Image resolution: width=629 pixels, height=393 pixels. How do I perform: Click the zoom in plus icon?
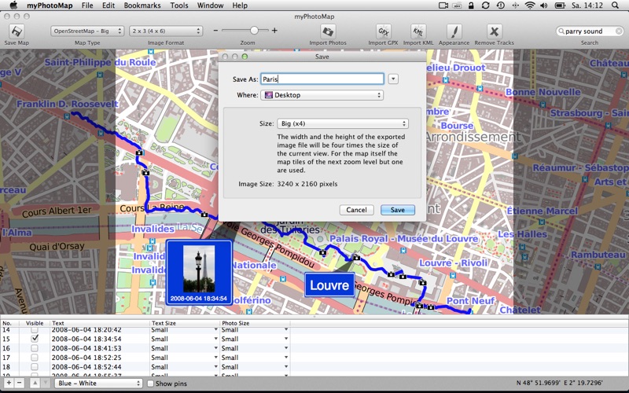274,31
